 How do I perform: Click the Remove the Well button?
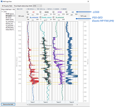[x=8, y=104]
